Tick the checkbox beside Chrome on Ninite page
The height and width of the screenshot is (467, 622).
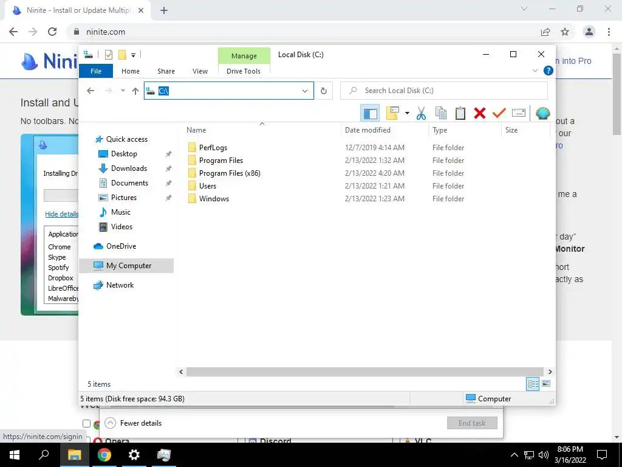pos(86,423)
